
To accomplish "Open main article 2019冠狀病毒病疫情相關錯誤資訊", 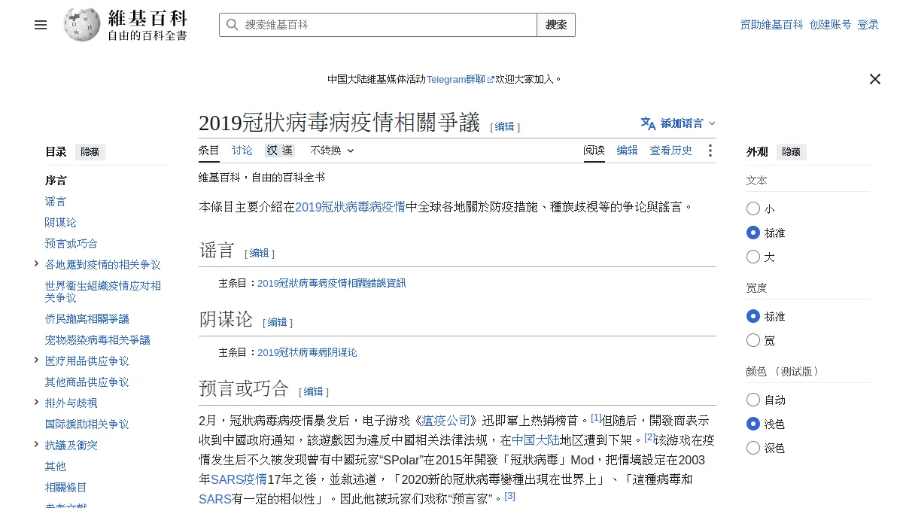I will pyautogui.click(x=332, y=283).
